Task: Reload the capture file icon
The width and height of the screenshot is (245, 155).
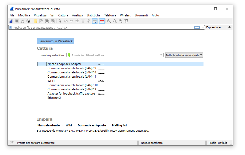Action: (x=53, y=21)
